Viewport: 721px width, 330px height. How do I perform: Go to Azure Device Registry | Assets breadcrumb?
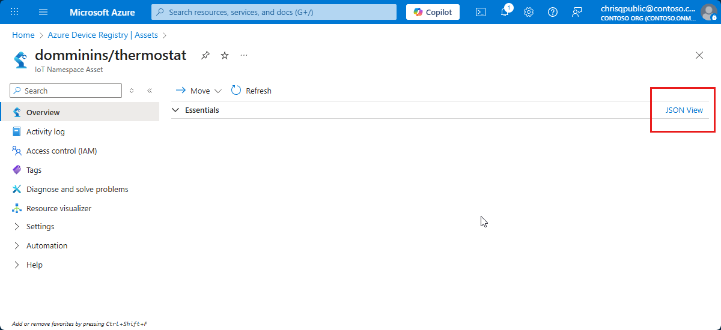tap(103, 35)
